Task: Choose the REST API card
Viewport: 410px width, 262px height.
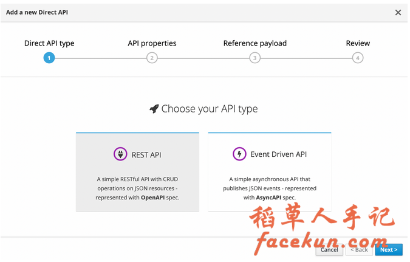Action: click(137, 172)
